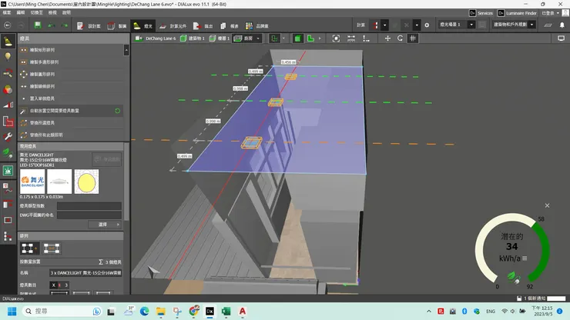This screenshot has width=570, height=320.
Task: Open the 檔案 menu
Action: tap(8, 13)
